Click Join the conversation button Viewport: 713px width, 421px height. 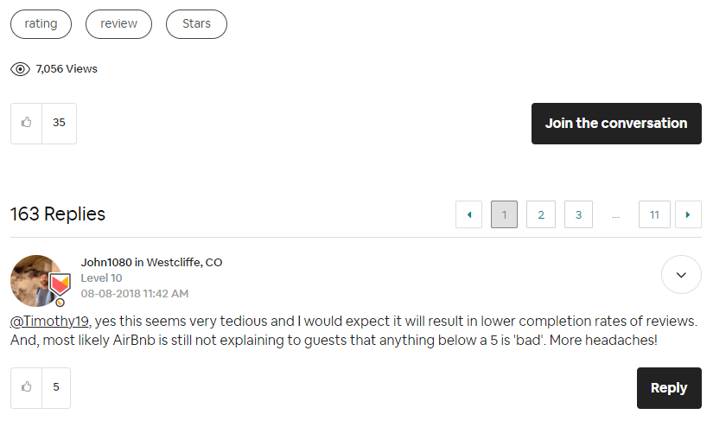(616, 124)
